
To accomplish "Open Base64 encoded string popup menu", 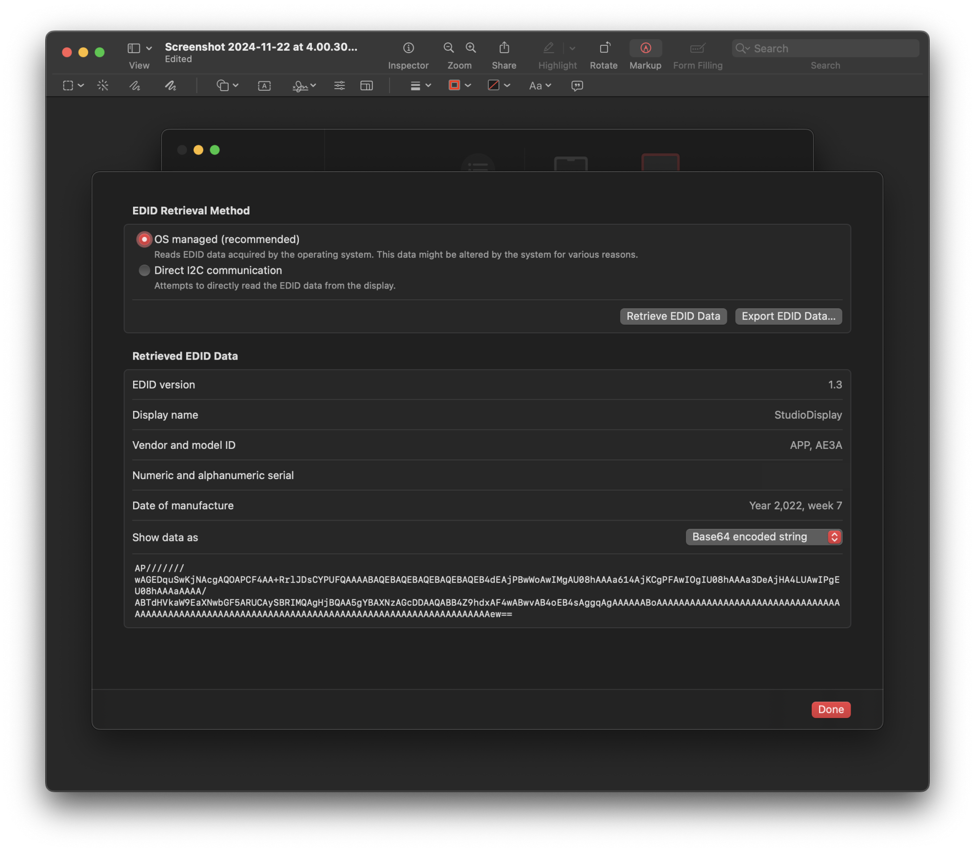I will pyautogui.click(x=763, y=537).
